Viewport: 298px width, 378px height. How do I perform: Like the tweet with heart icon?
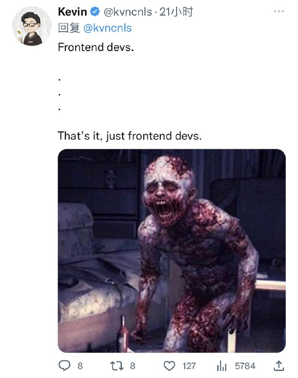[169, 366]
